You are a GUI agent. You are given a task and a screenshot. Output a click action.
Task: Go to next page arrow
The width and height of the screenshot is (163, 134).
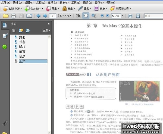click(45, 16)
